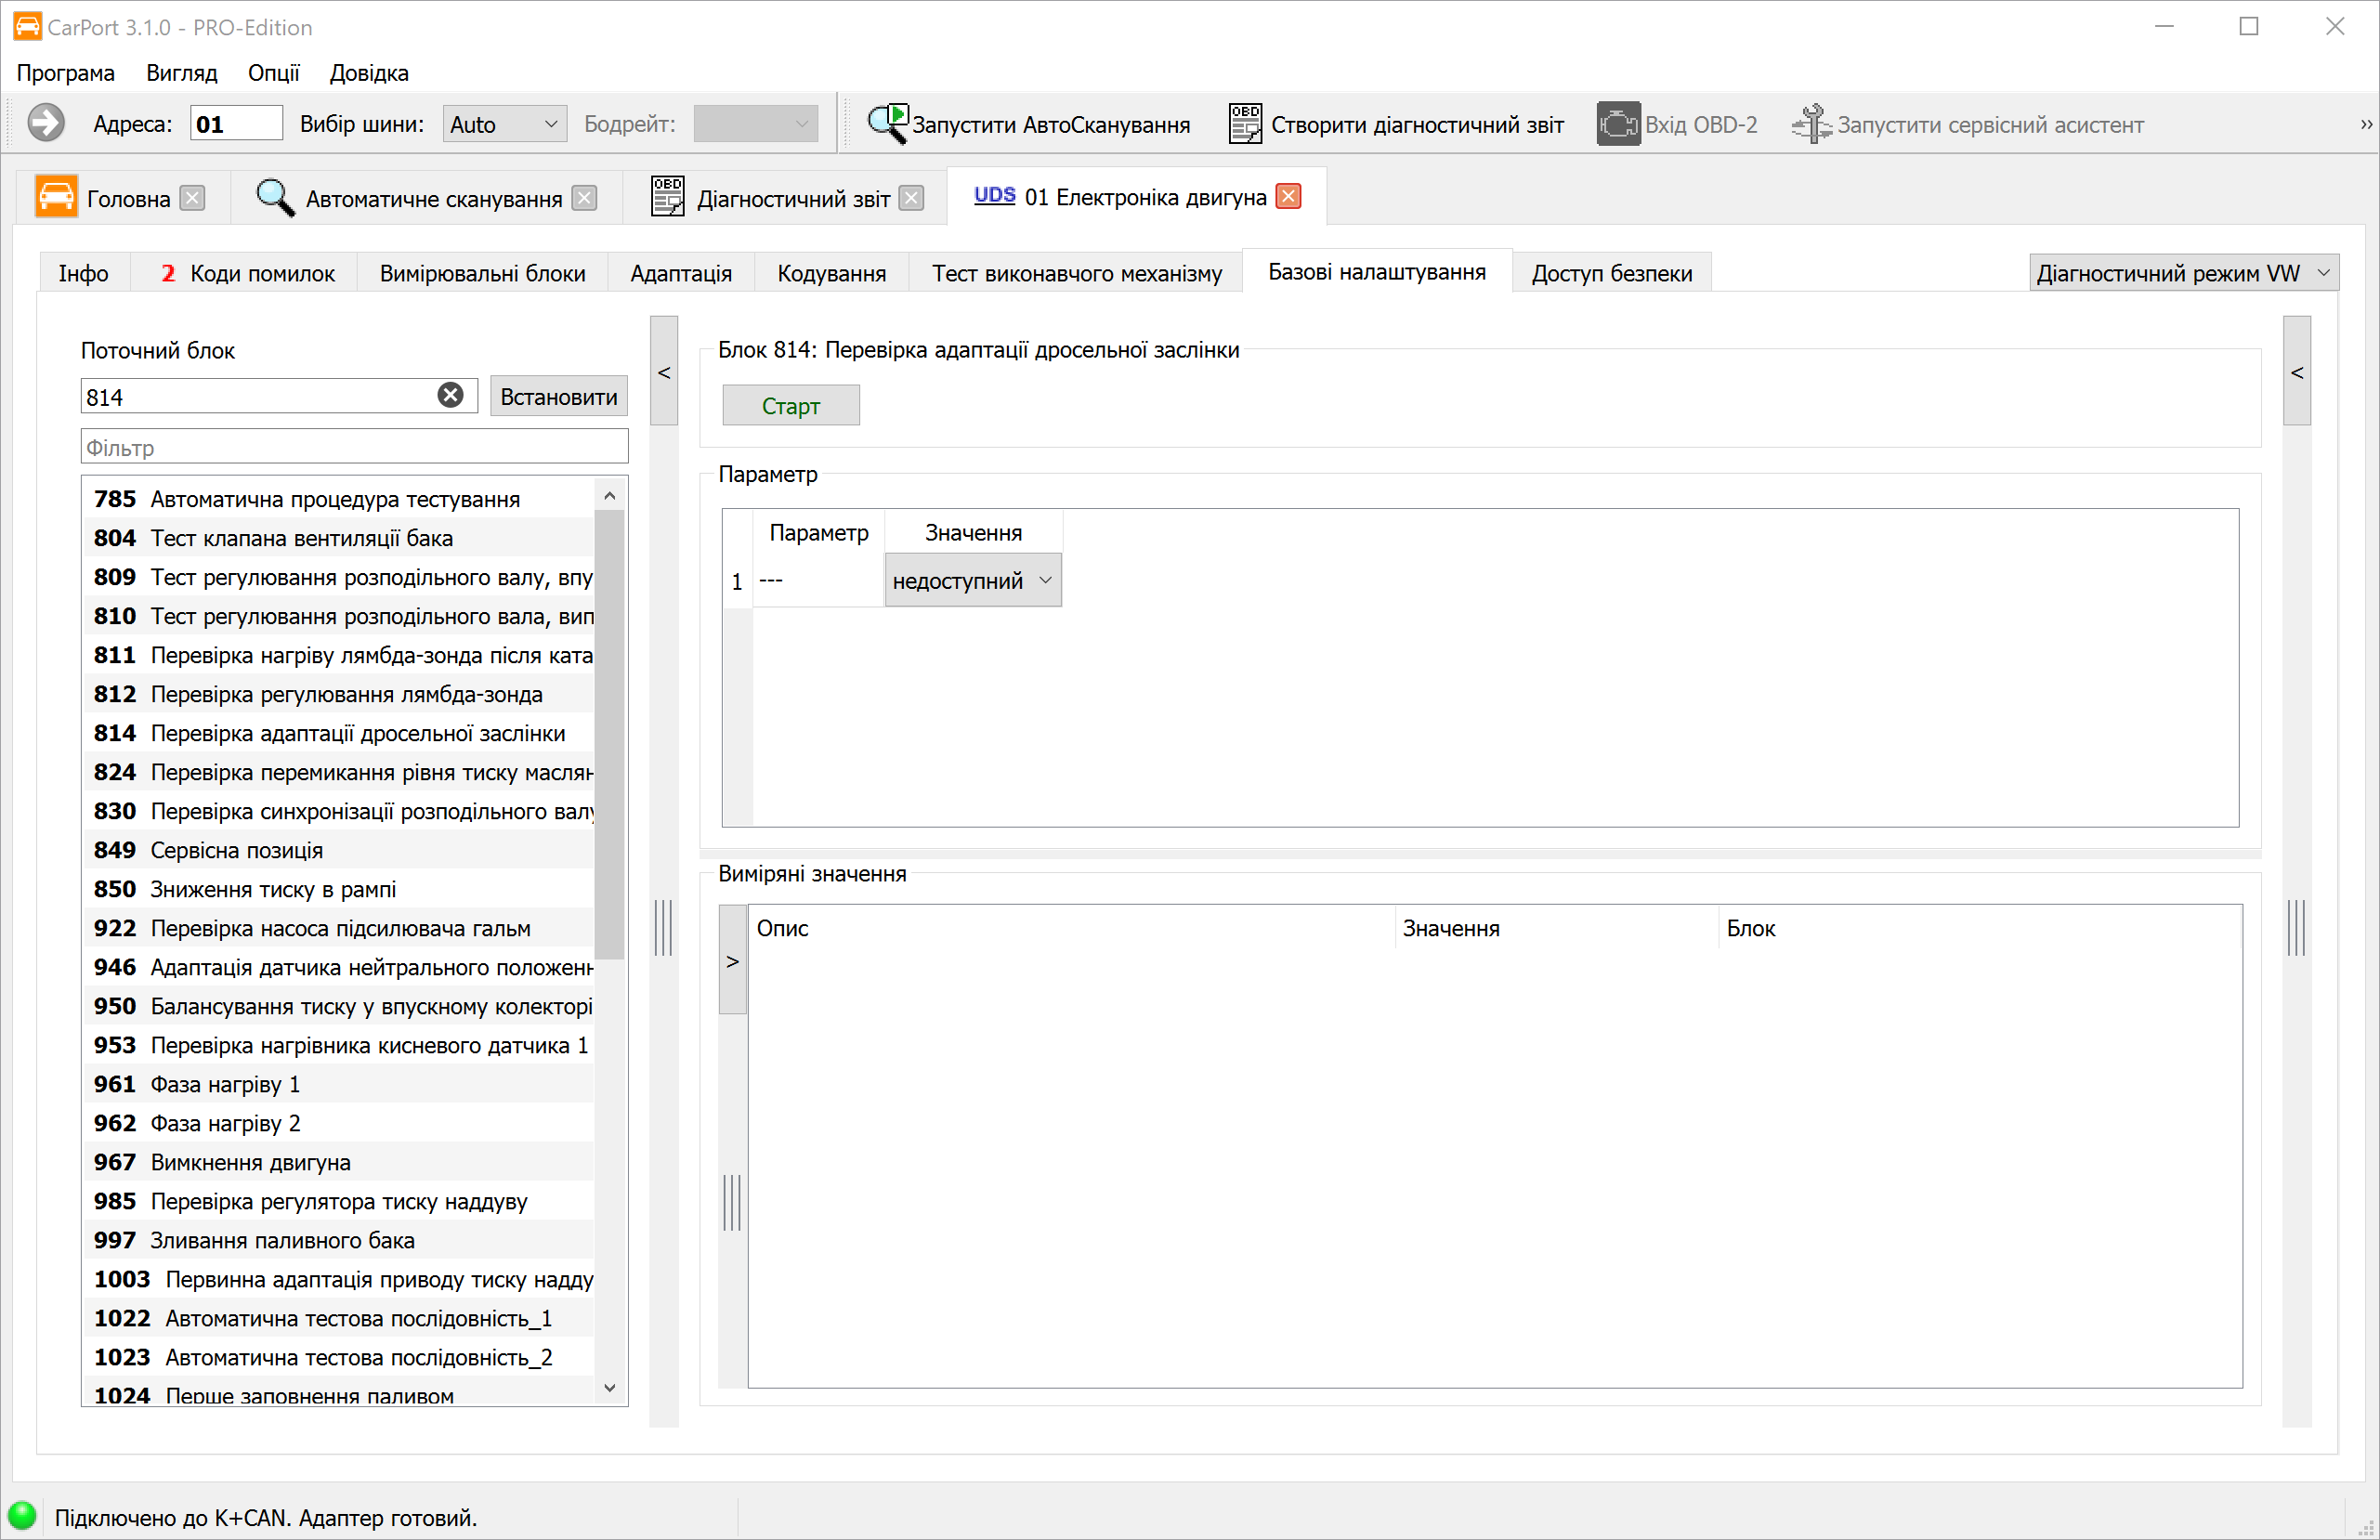
Task: Open the 'Опції' menu
Action: pos(273,73)
